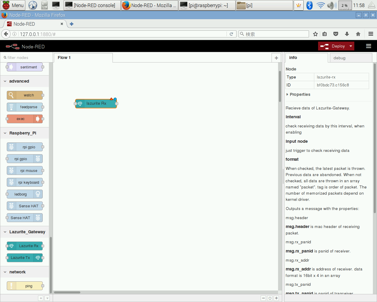Viewport: 377px width, 302px height.
Task: Expand the Properties section in info
Action: pos(298,94)
